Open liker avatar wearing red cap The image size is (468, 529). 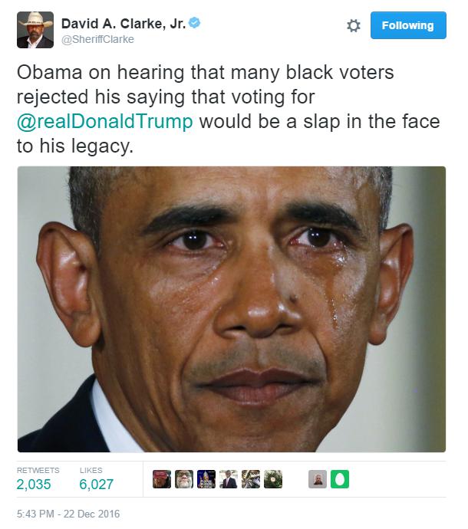(162, 479)
